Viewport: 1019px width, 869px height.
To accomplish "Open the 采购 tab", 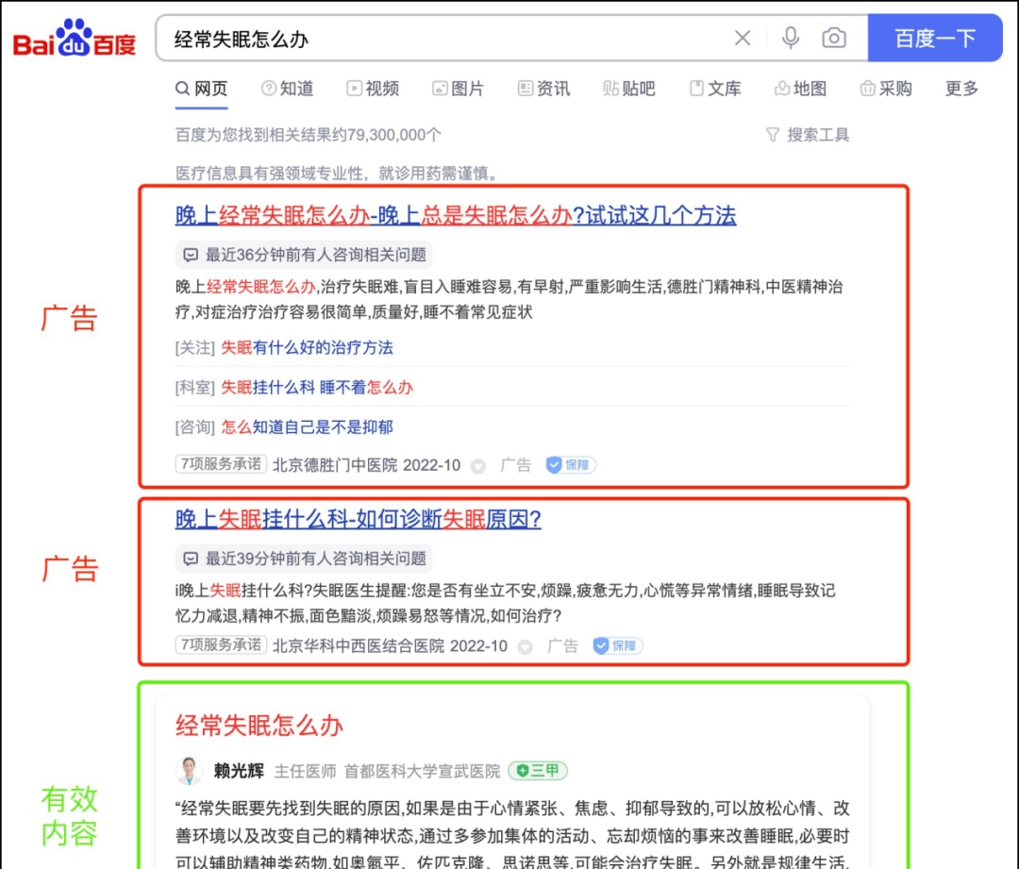I will (x=886, y=89).
